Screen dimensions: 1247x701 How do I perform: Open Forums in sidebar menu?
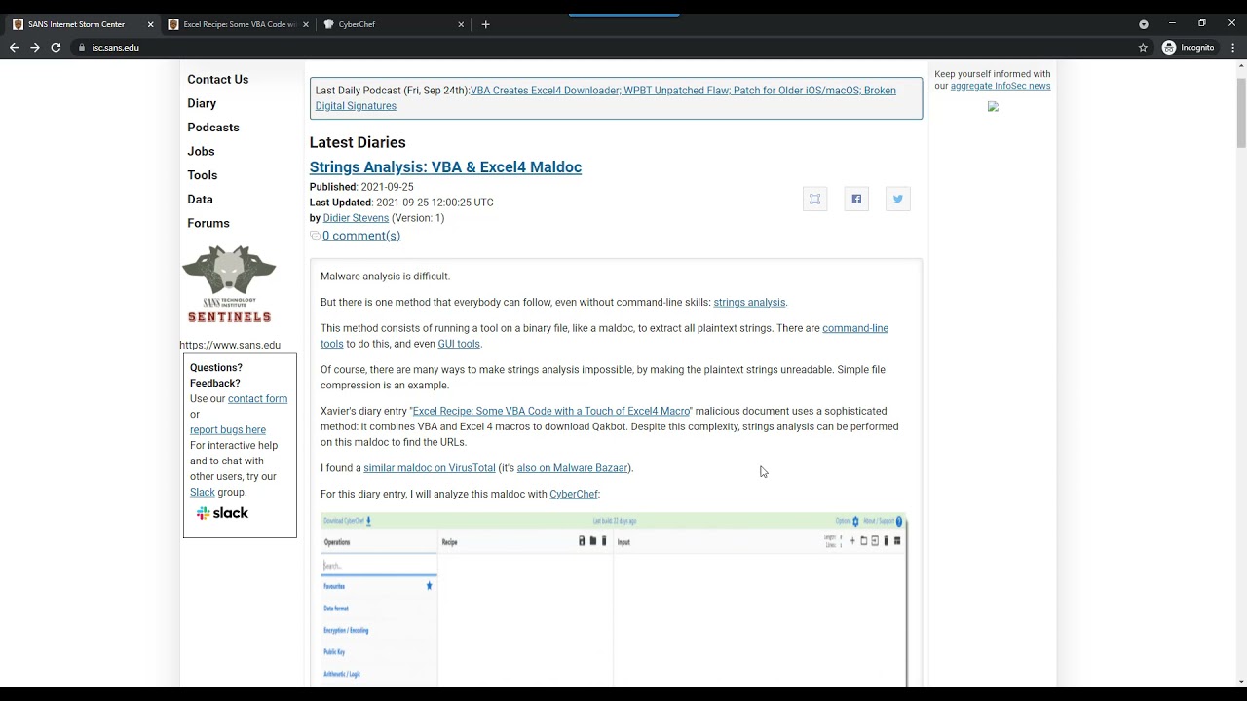click(208, 223)
